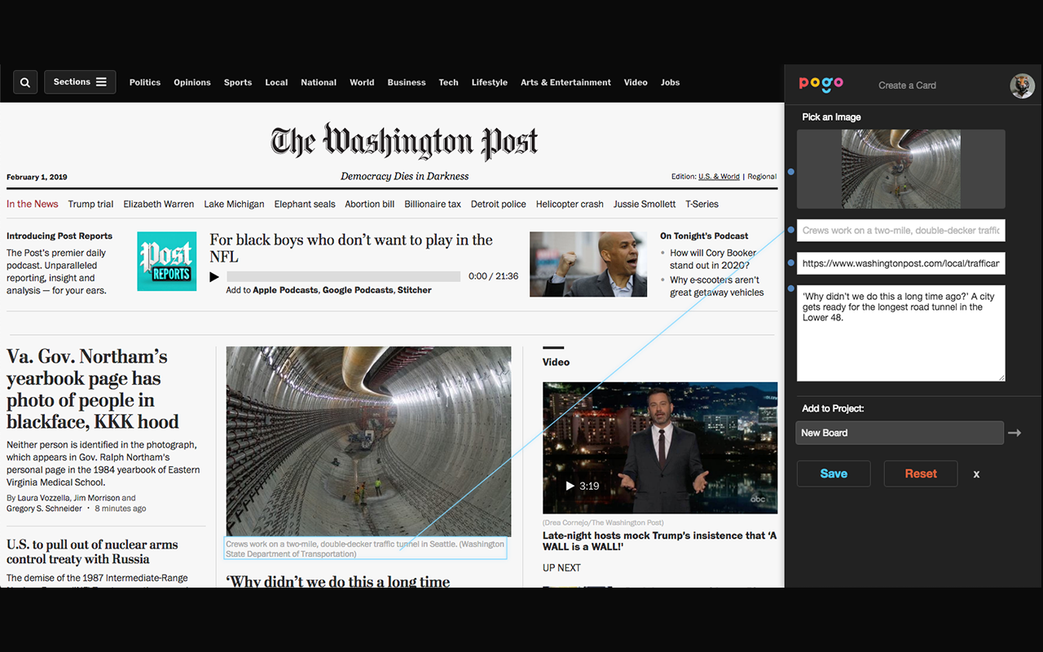Close the card panel with x
The height and width of the screenshot is (652, 1043).
click(976, 474)
